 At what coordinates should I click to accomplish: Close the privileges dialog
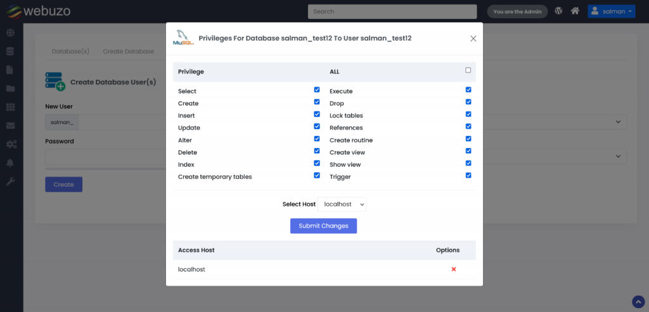pyautogui.click(x=473, y=39)
